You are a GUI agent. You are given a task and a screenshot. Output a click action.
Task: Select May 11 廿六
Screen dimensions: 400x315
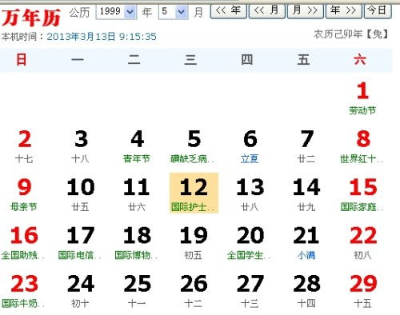(137, 194)
